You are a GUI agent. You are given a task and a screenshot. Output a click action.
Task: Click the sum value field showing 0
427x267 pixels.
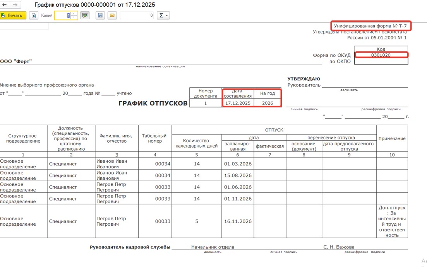coord(137,15)
